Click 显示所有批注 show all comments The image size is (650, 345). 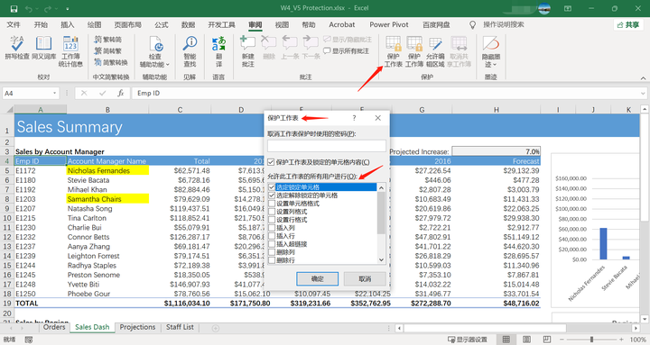[346, 50]
